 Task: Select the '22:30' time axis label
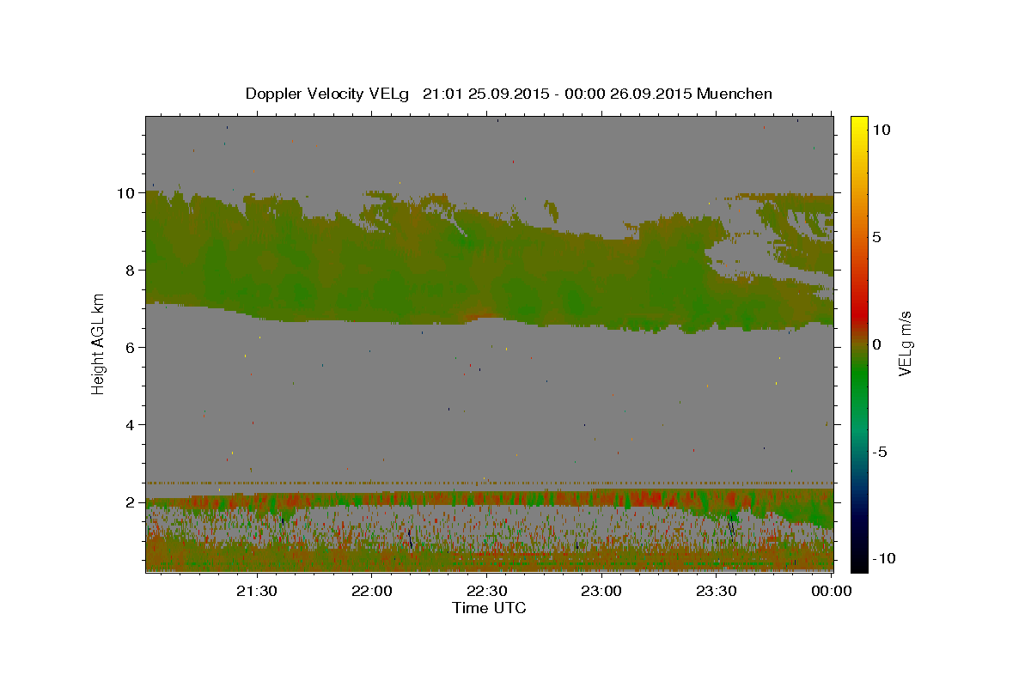[x=486, y=591]
